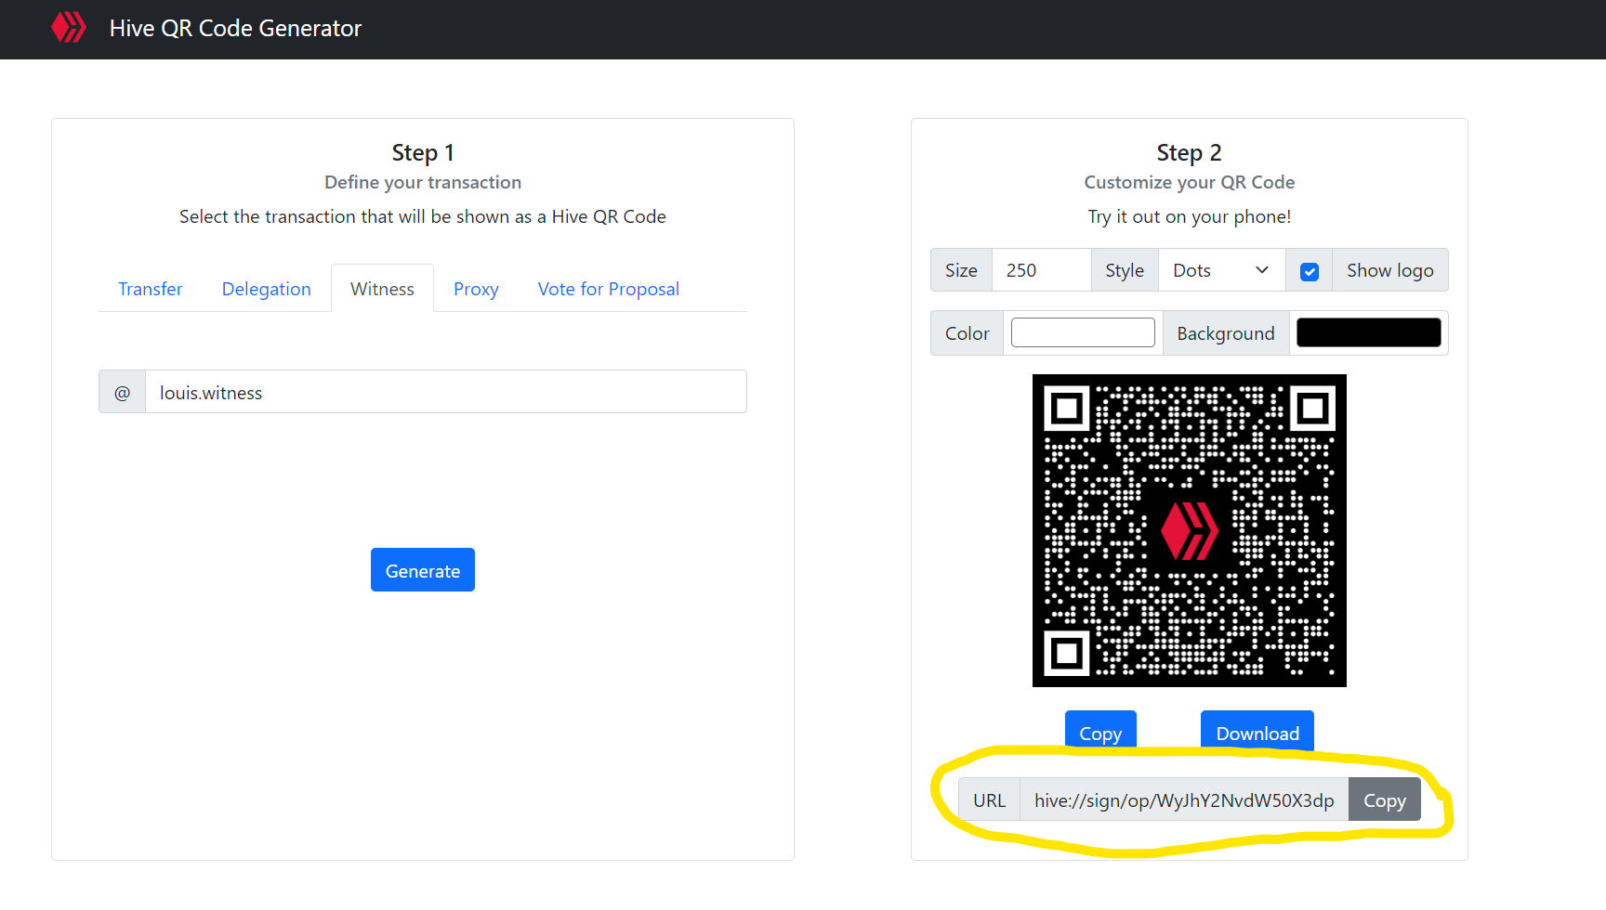Focus the witness account name field
1606x910 pixels.
click(x=446, y=392)
